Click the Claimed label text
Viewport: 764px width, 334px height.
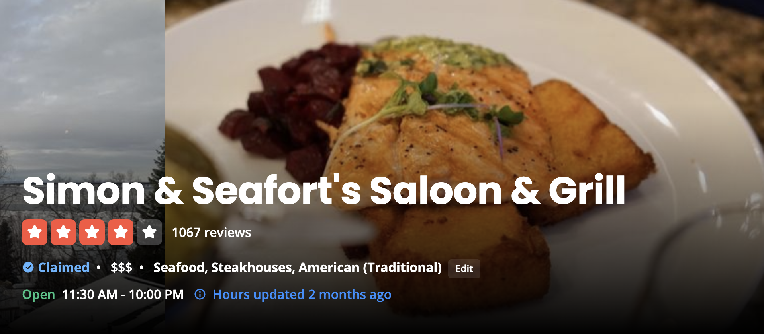click(x=64, y=268)
